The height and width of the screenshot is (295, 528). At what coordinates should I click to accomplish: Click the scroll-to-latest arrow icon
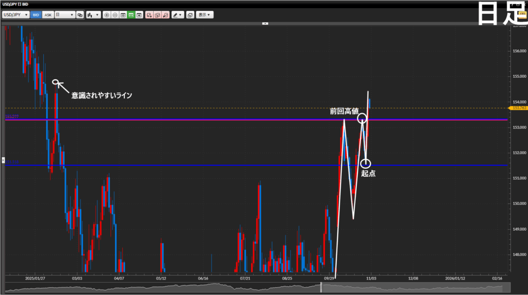pos(139,15)
